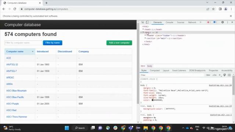Viewport: 235px width, 132px height.
Task: Click the red error count badge
Action: (209, 22)
